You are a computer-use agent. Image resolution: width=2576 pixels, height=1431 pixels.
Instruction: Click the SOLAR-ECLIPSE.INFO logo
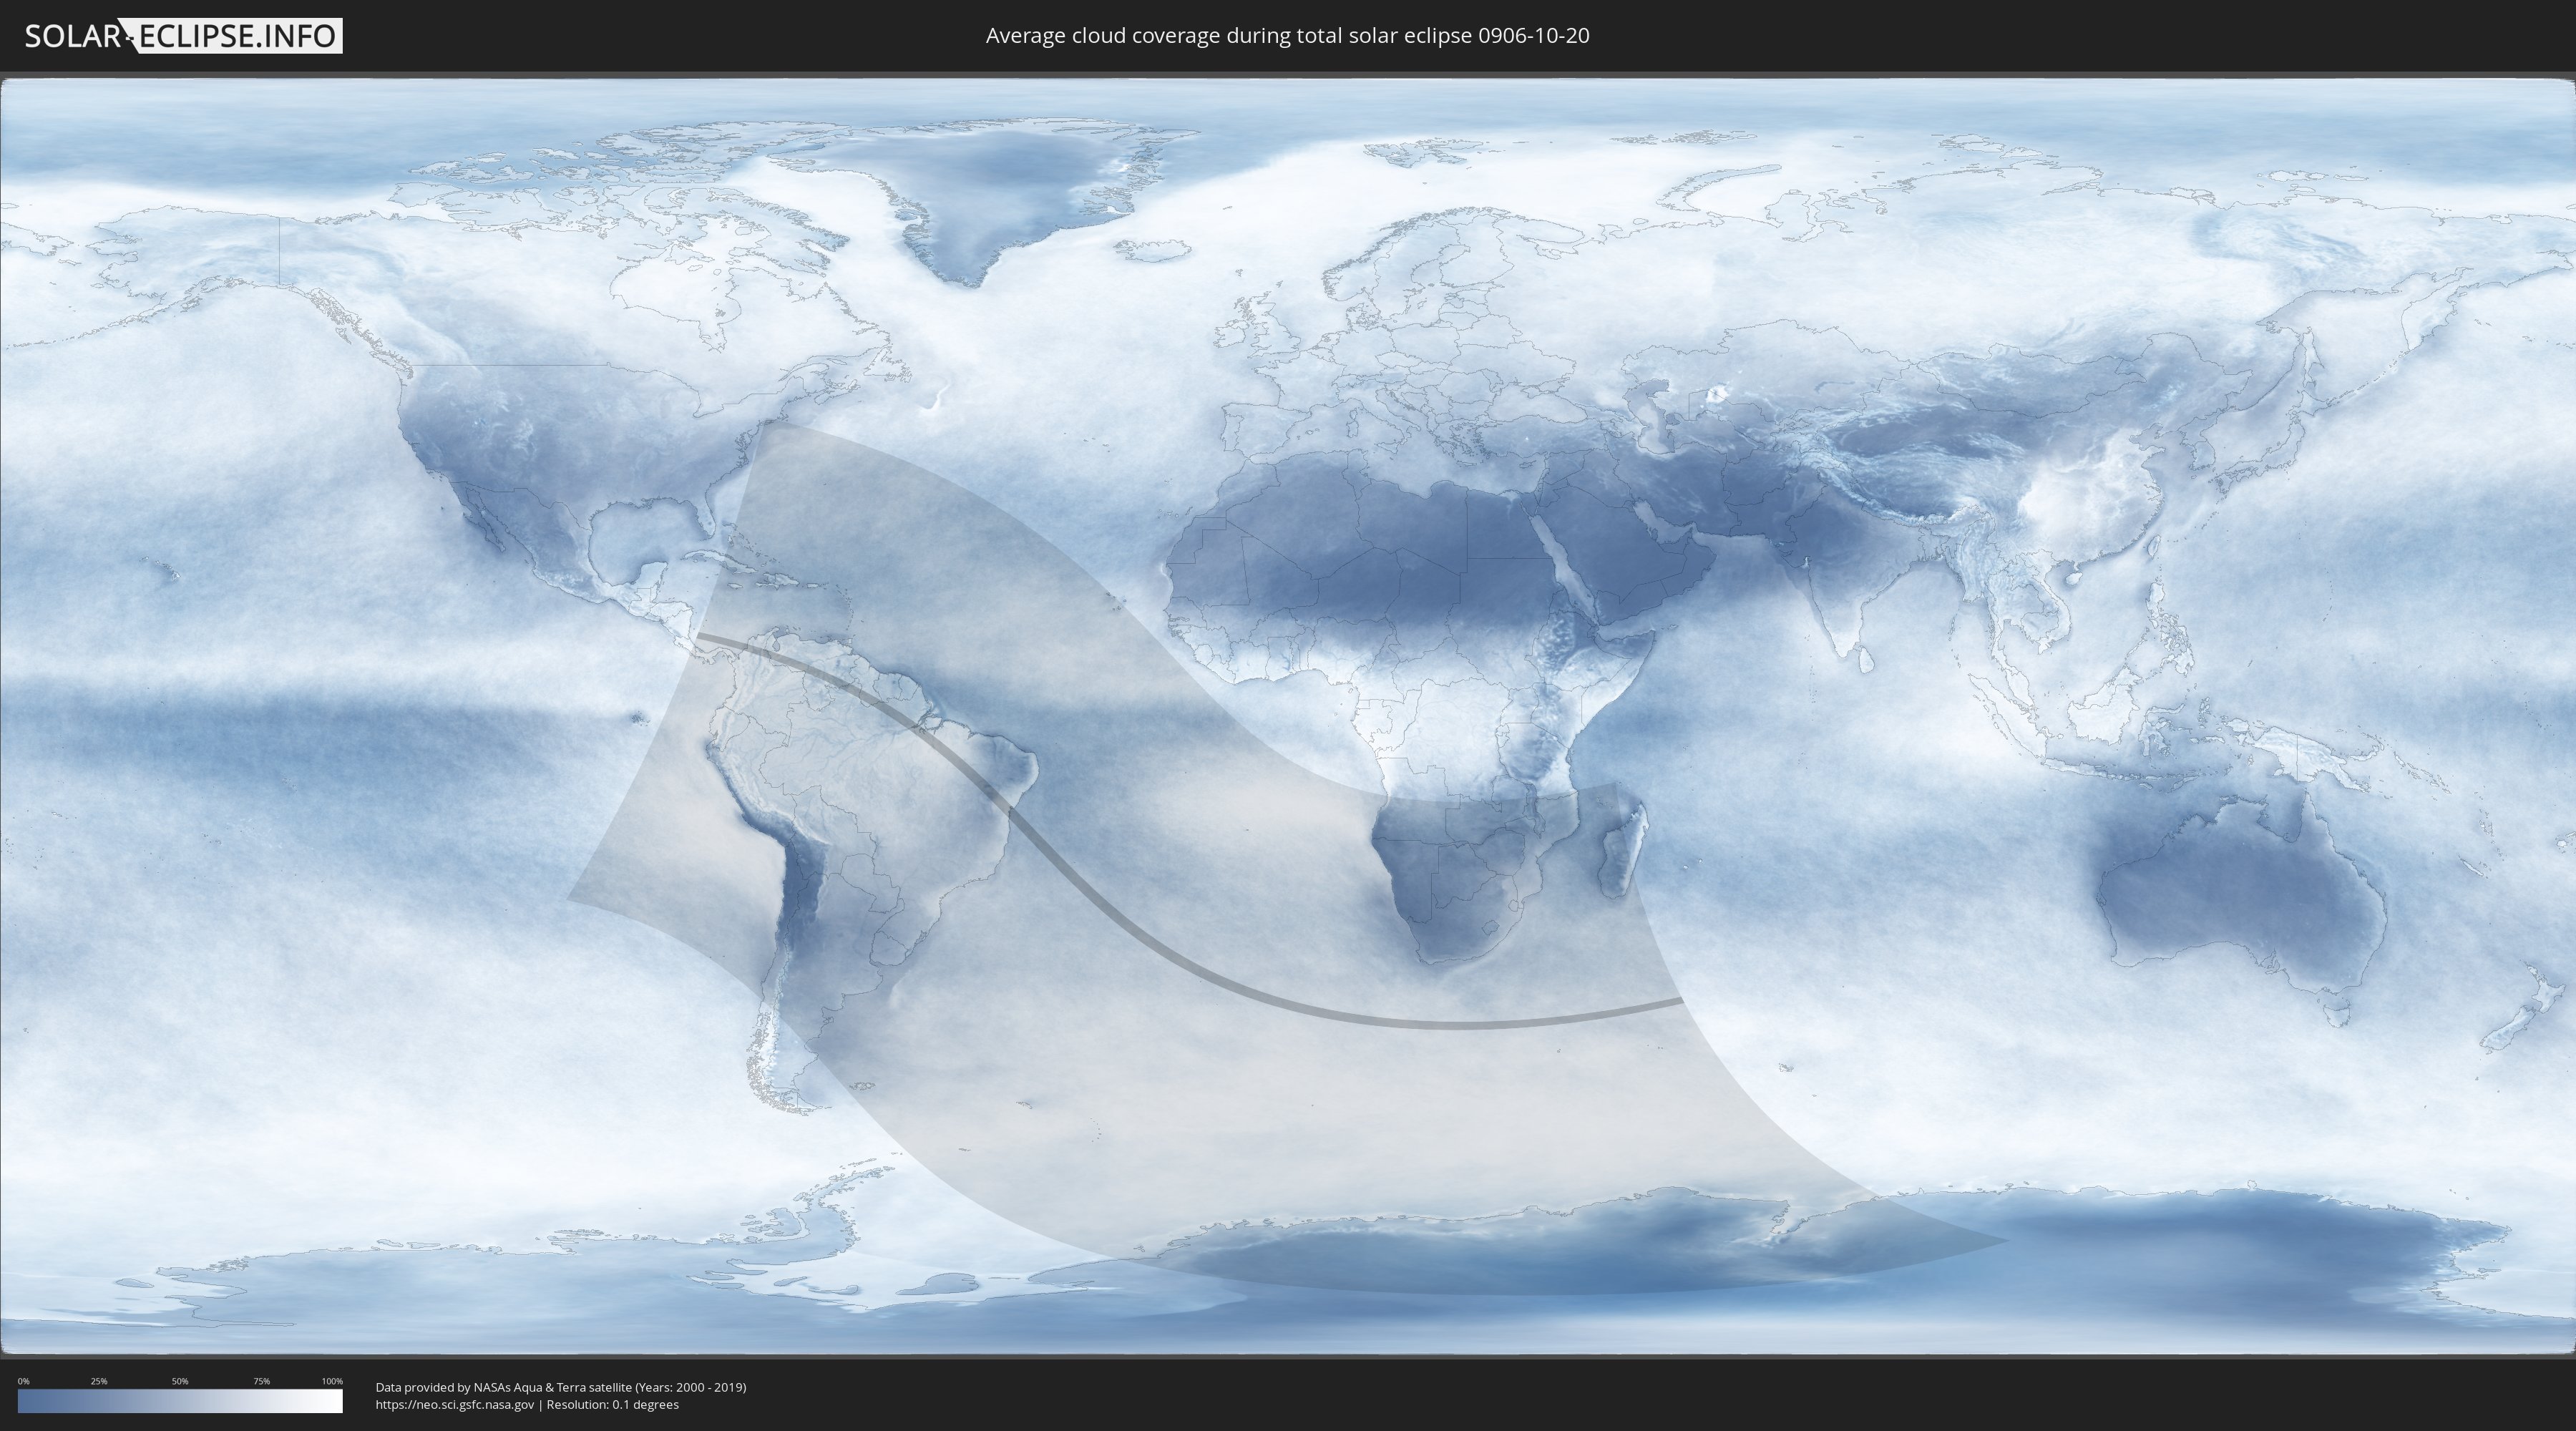pos(183,36)
